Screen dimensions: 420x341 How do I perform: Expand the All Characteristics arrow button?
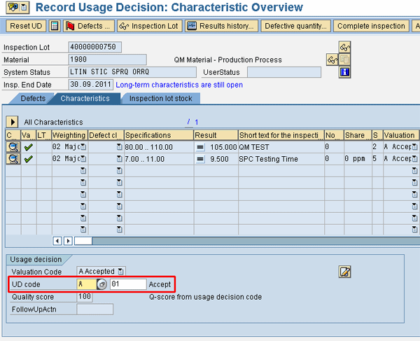click(x=12, y=122)
